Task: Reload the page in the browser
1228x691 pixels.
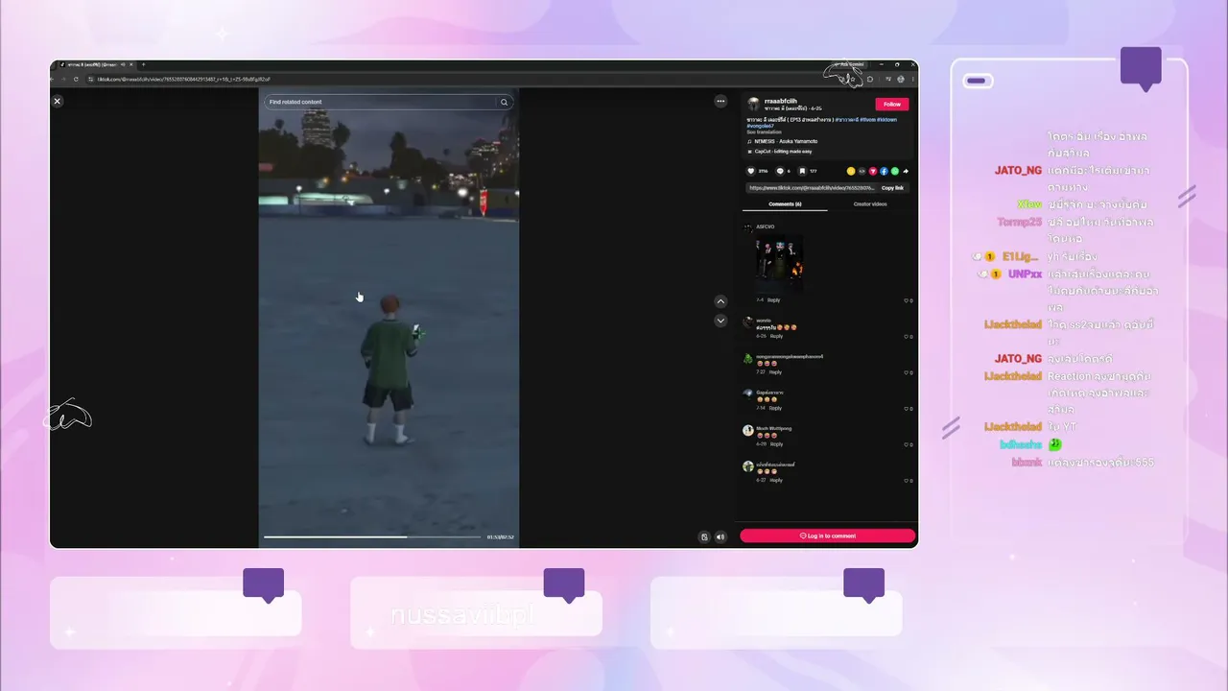Action: pyautogui.click(x=76, y=79)
